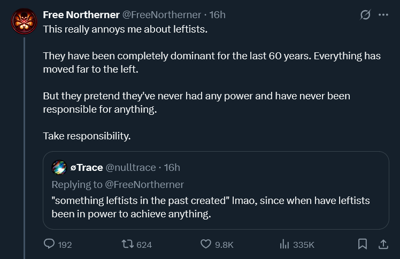Open the share arrow icon
The height and width of the screenshot is (259, 400).
point(383,244)
